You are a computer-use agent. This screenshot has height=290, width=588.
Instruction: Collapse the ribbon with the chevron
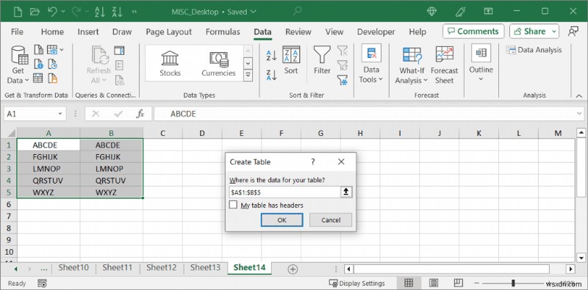pyautogui.click(x=579, y=95)
